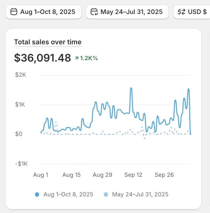The image size is (210, 213).
Task: Expand the USD $ currency selector
Action: click(192, 12)
